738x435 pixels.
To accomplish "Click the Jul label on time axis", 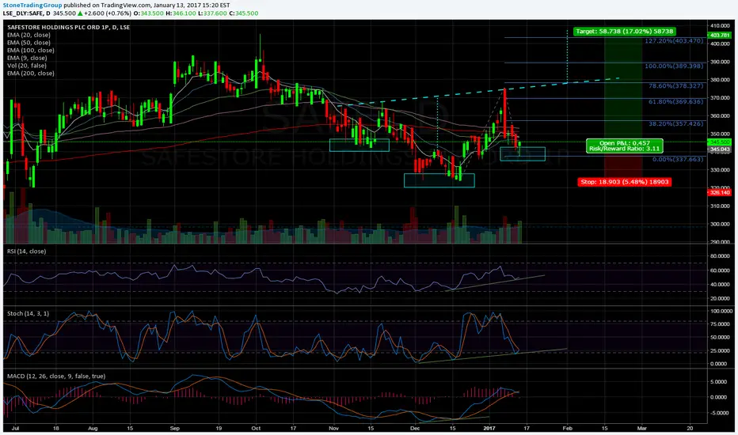I will pos(14,429).
